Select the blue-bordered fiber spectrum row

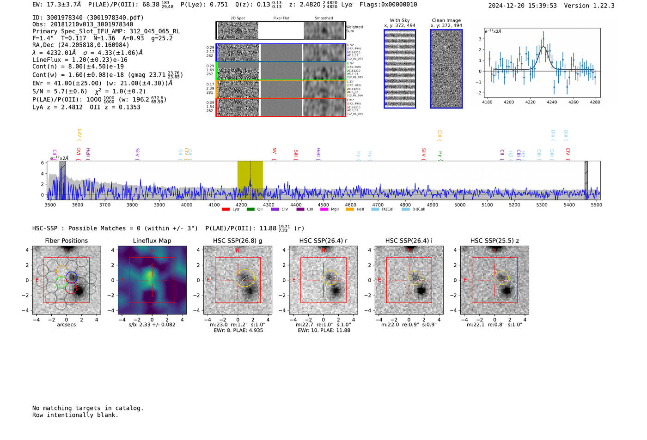point(281,53)
